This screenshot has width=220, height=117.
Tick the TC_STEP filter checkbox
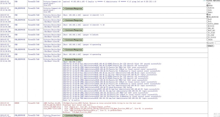tap(207, 35)
